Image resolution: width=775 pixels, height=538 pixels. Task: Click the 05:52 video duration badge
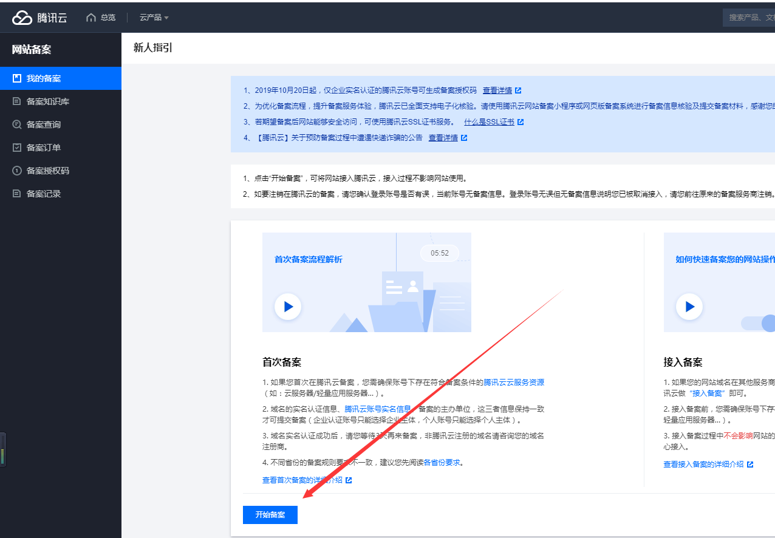tap(440, 253)
